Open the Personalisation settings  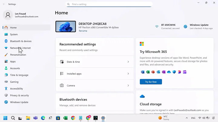pyautogui.click(x=26, y=55)
